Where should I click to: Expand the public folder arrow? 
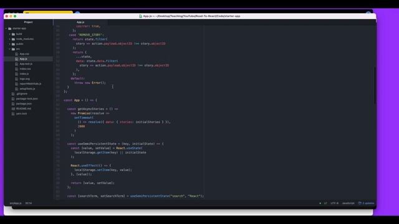click(10, 44)
